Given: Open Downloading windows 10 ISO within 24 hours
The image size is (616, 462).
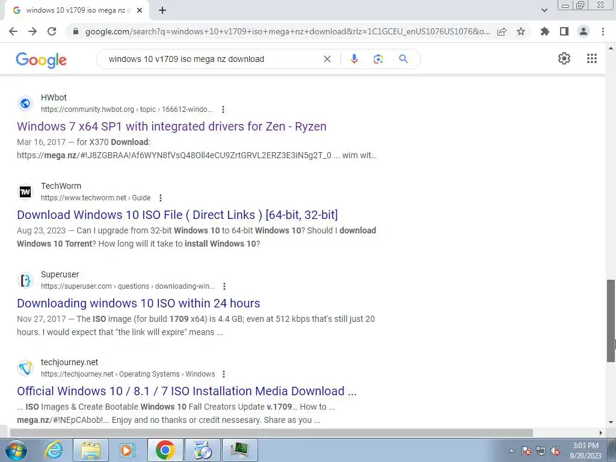Looking at the screenshot, I should point(138,303).
